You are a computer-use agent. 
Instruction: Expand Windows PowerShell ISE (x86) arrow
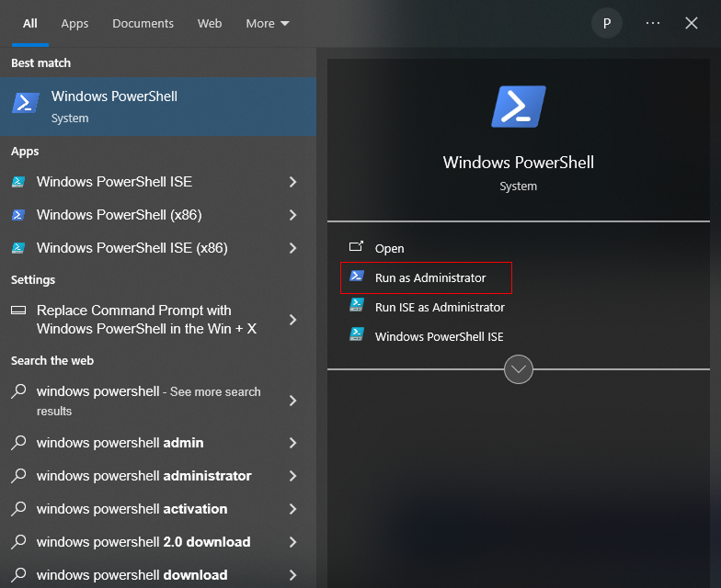point(292,248)
